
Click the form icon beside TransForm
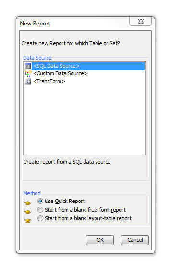tap(28, 82)
